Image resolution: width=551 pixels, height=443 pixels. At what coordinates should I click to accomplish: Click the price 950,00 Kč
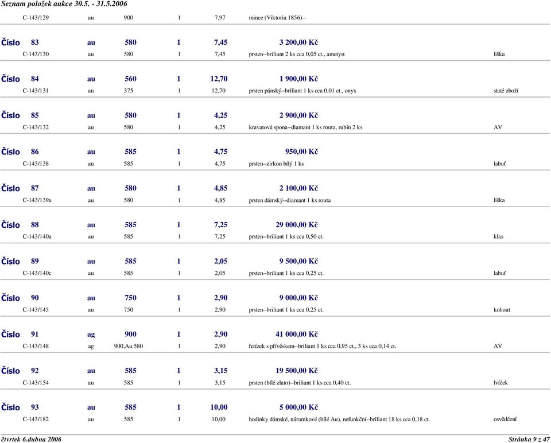[x=301, y=151]
